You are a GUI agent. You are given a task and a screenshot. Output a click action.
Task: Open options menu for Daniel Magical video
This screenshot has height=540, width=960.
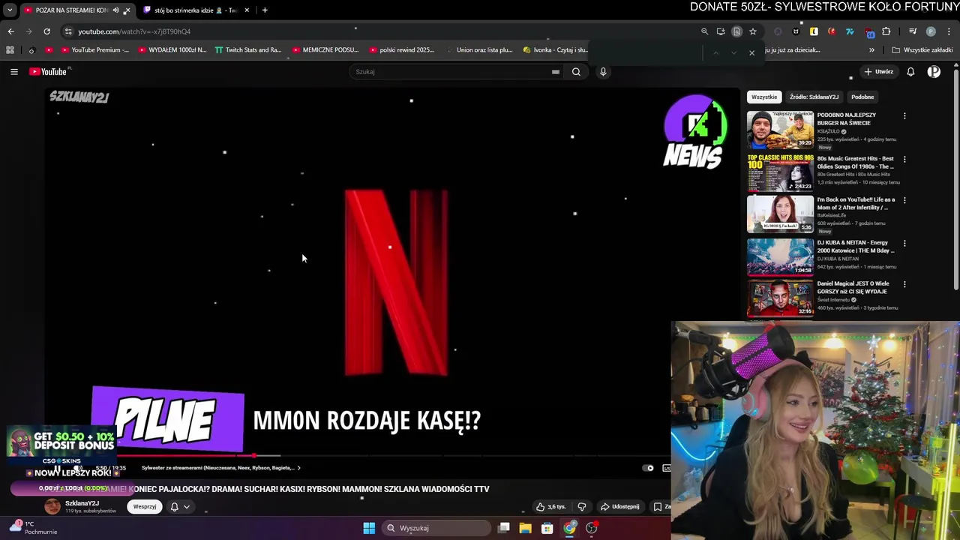[904, 284]
